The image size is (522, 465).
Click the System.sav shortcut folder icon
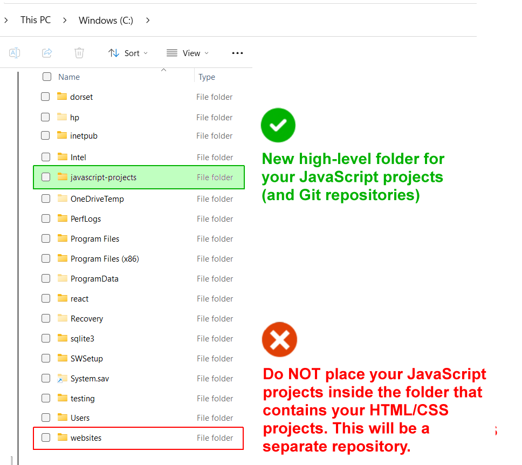62,378
